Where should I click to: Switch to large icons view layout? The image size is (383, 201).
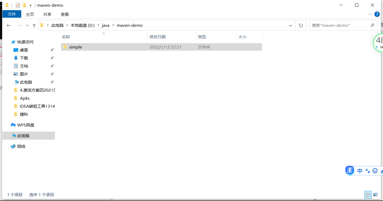375,195
